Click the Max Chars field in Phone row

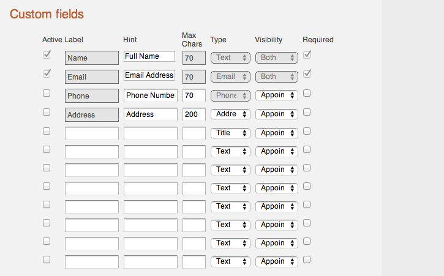tap(194, 95)
